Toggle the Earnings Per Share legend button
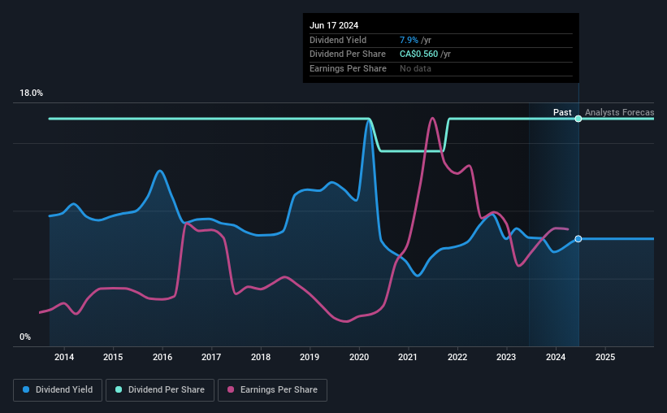The image size is (667, 413). [272, 390]
